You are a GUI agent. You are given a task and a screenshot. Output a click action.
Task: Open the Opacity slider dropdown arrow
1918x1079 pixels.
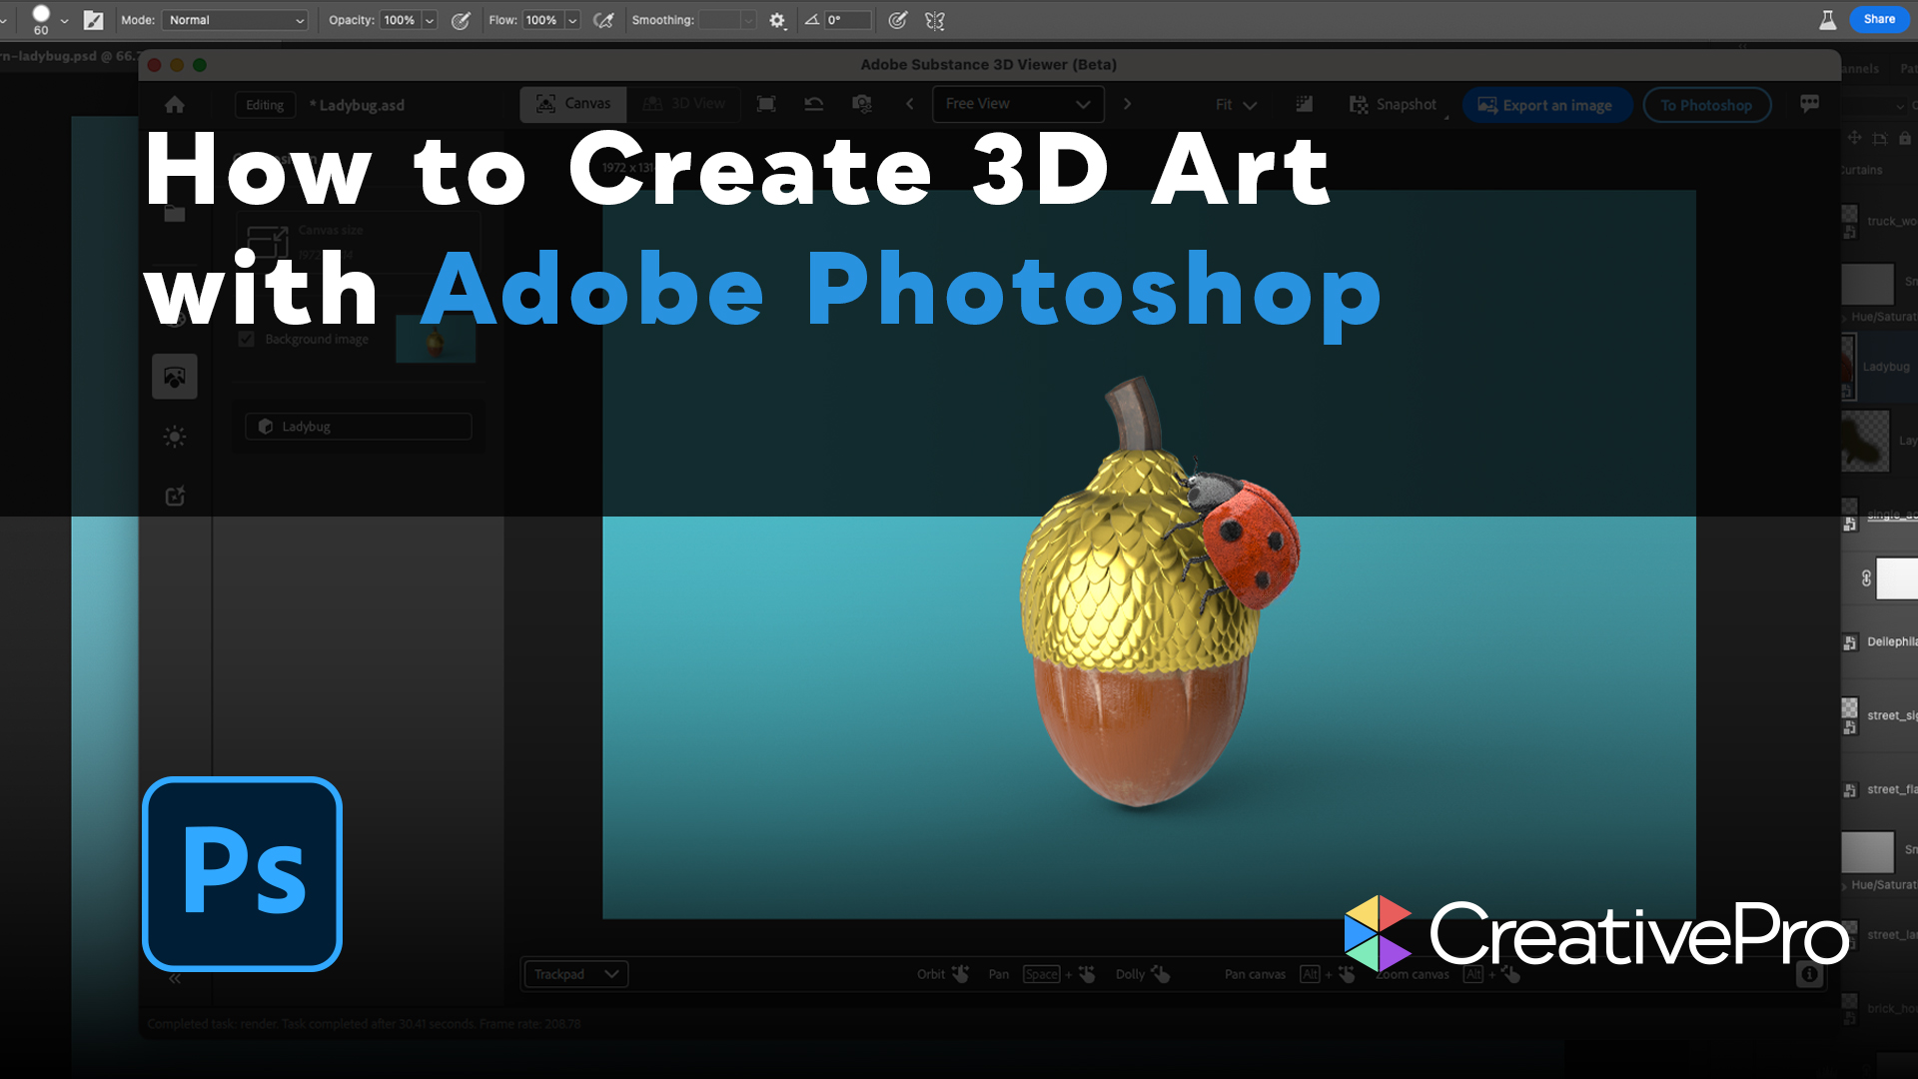click(430, 20)
